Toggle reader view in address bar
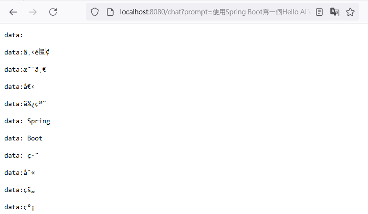 (319, 12)
